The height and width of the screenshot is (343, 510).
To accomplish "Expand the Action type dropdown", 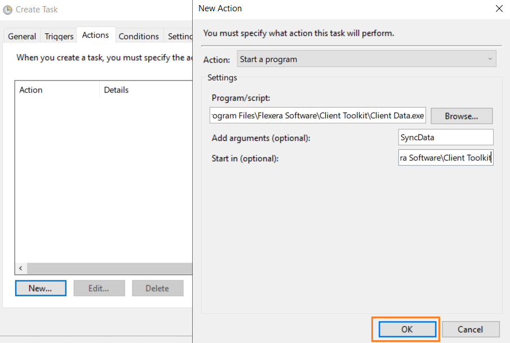I will [366, 59].
